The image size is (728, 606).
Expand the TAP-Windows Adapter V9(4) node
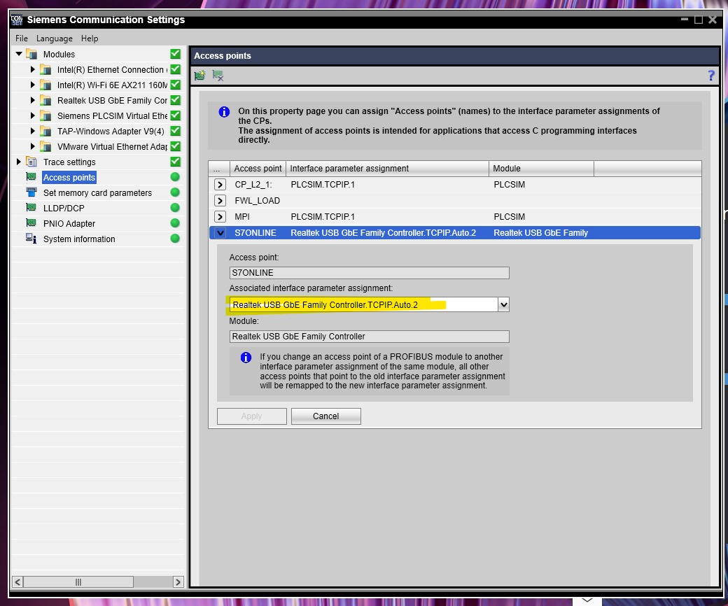[32, 131]
